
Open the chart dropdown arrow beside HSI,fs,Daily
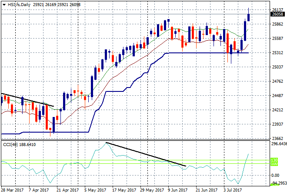[x=4, y=4]
